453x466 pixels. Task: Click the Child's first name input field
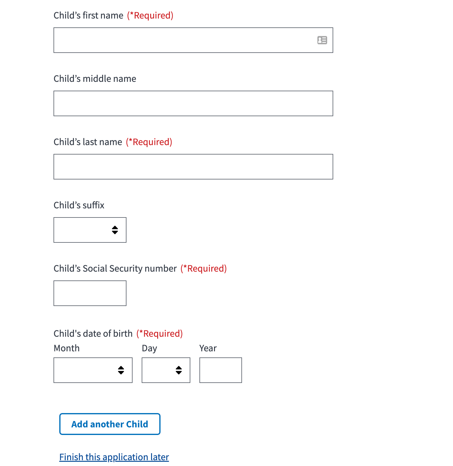(182, 40)
